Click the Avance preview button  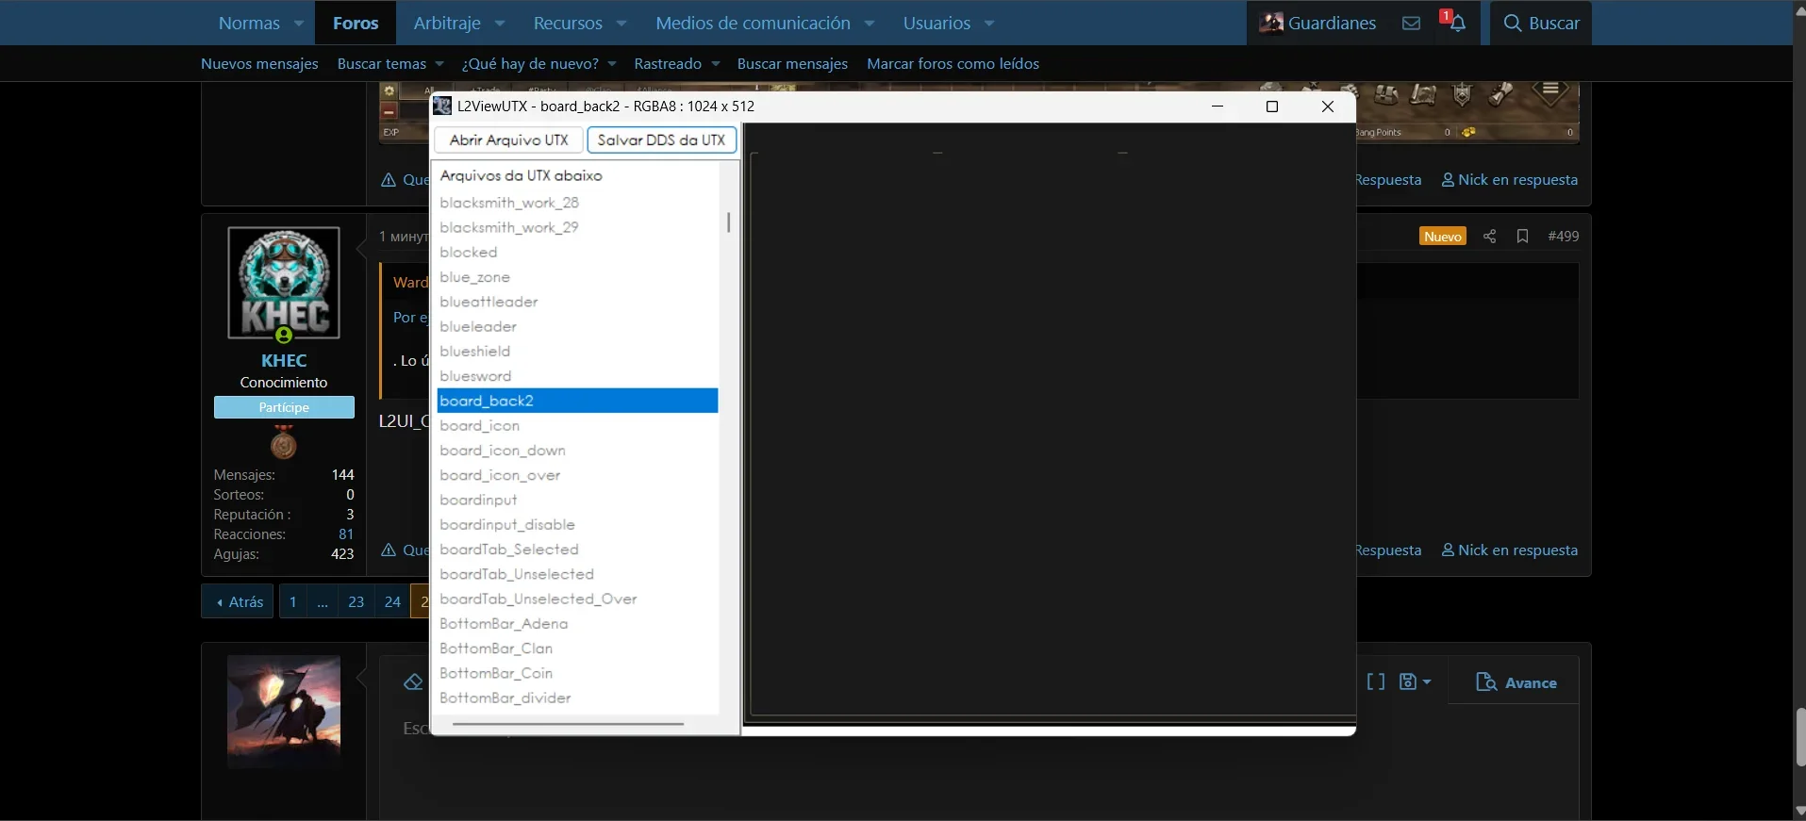tap(1516, 682)
